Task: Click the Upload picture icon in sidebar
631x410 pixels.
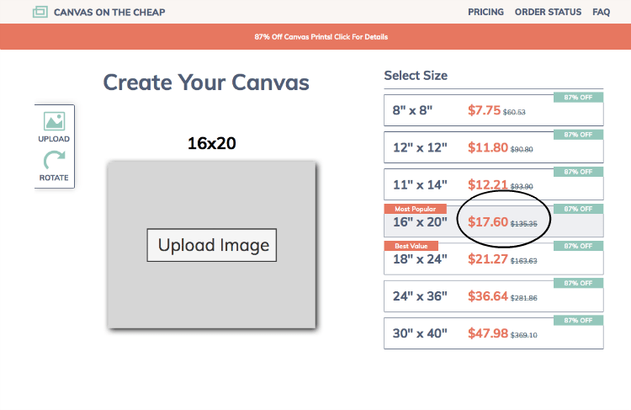Action: (x=54, y=121)
